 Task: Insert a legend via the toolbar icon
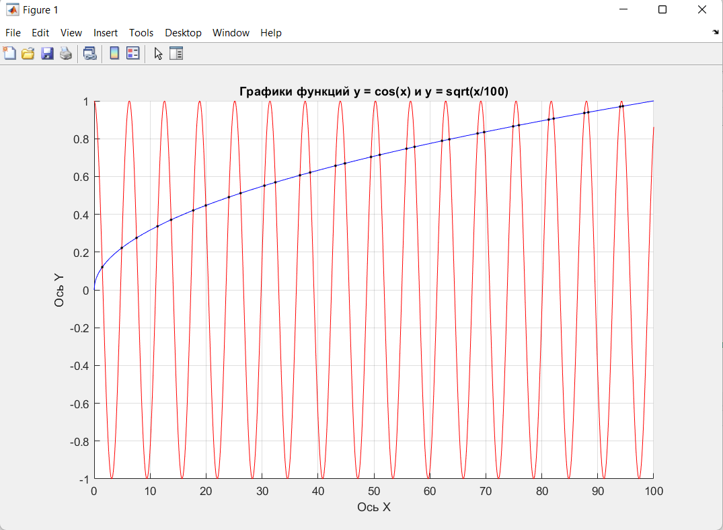click(x=132, y=54)
